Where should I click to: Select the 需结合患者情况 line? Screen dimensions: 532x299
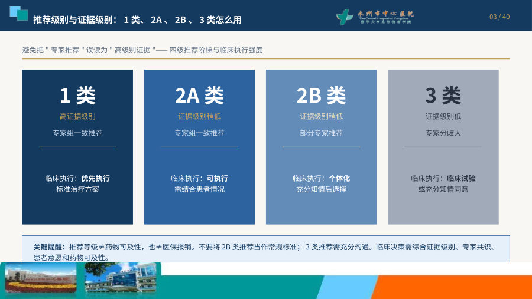tap(200, 189)
